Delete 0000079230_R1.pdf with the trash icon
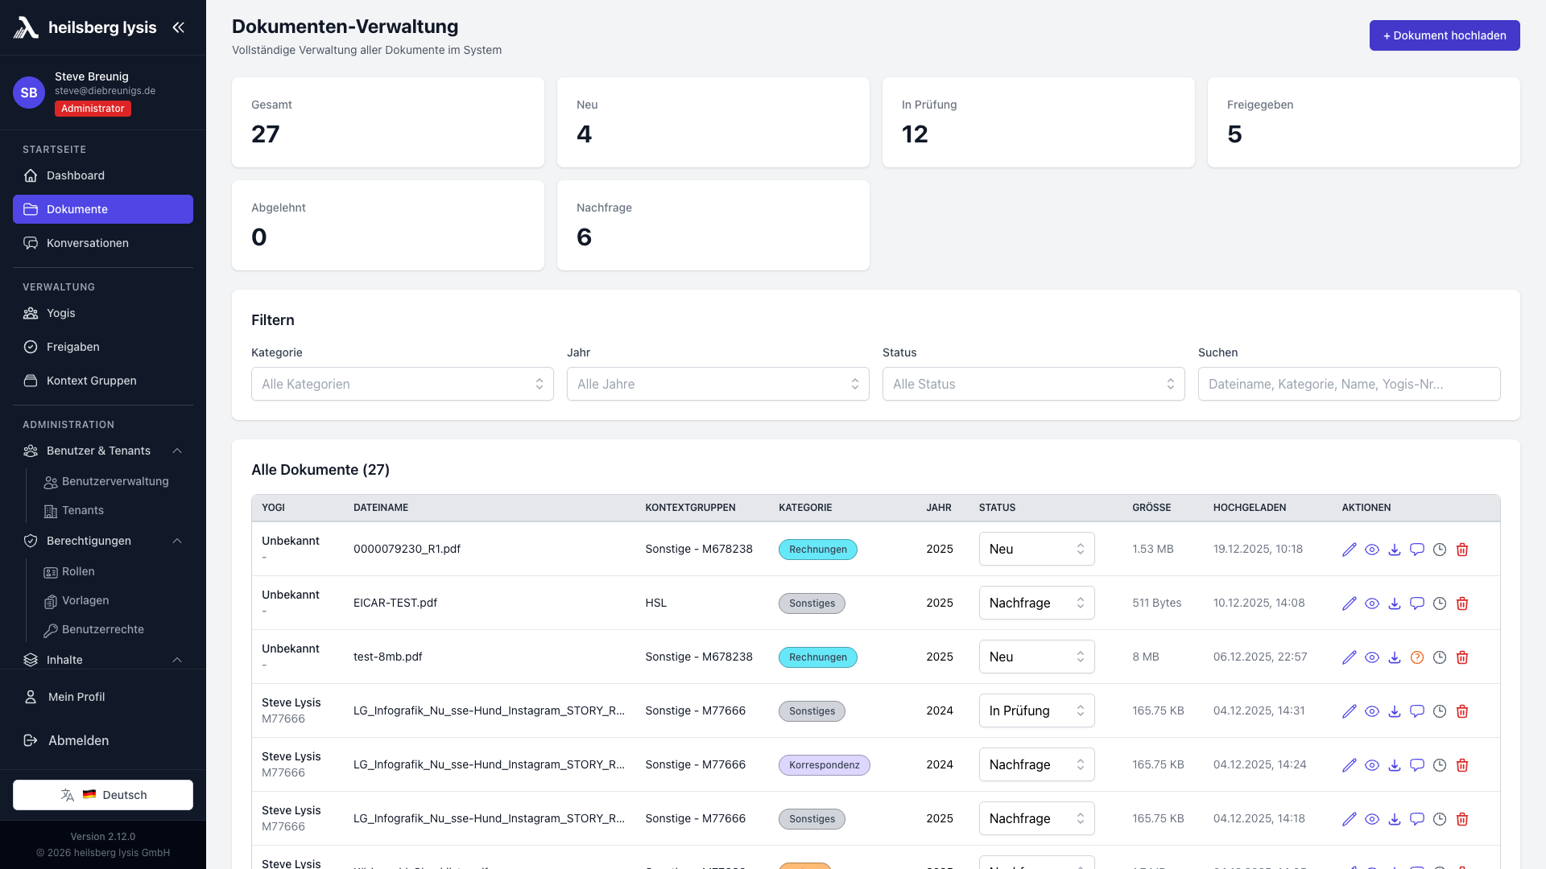 (1462, 550)
